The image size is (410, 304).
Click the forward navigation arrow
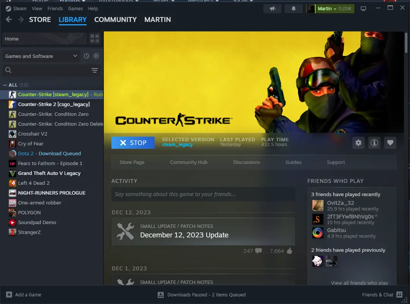(21, 19)
